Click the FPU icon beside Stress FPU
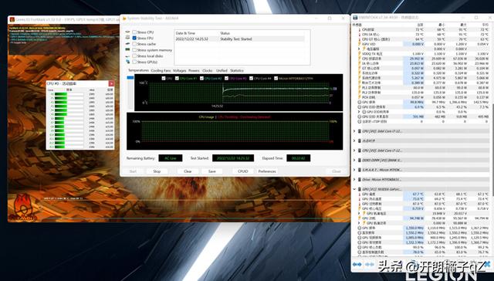 point(127,38)
